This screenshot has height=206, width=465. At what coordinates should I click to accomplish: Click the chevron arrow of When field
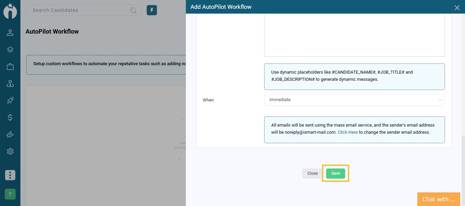click(440, 100)
